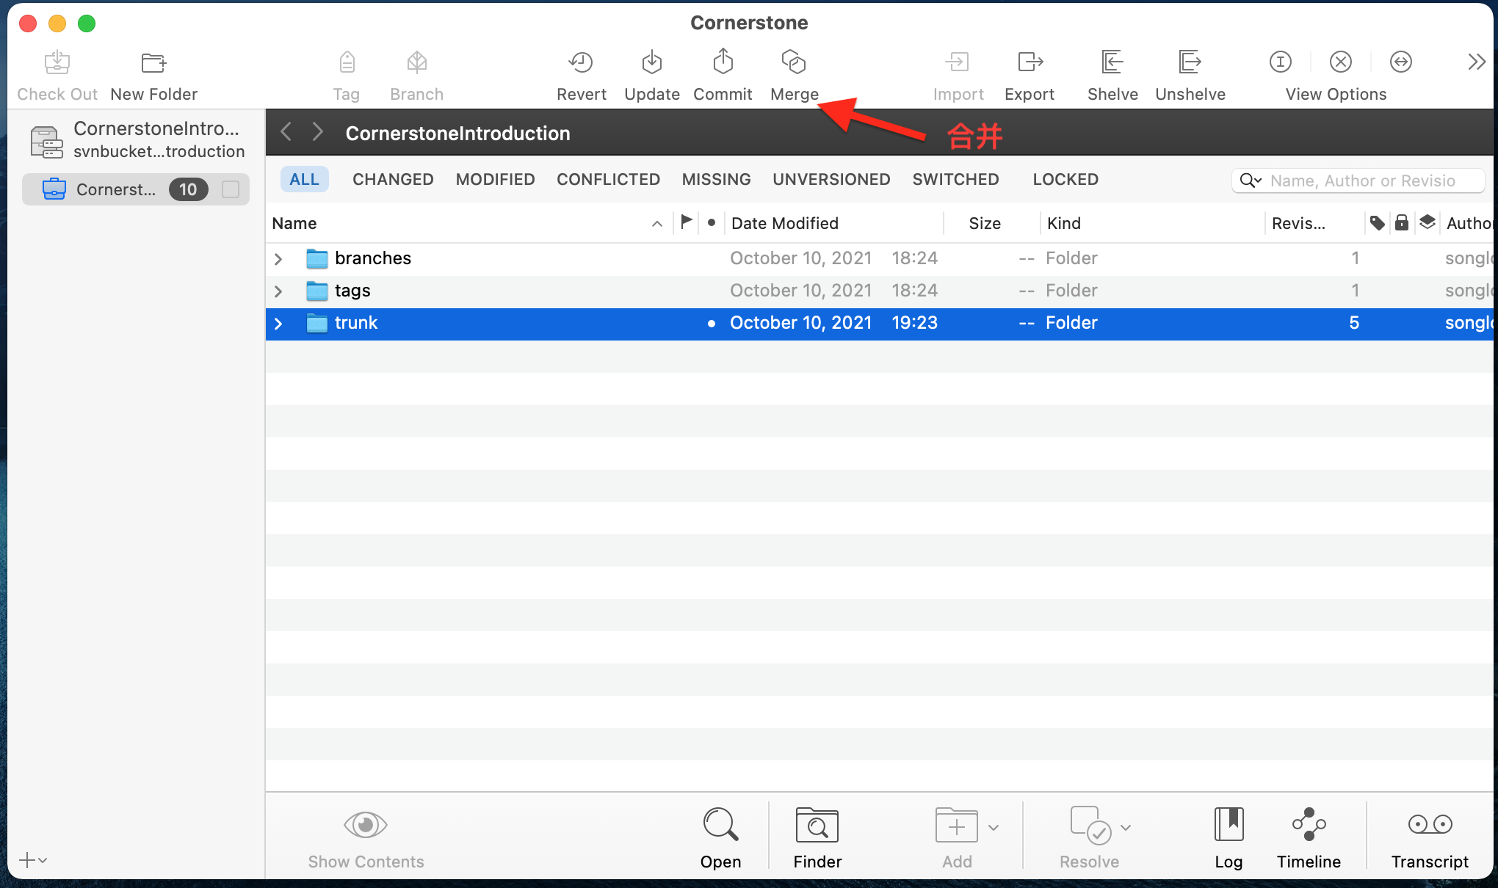This screenshot has width=1498, height=888.
Task: Update the working copy
Action: [x=652, y=63]
